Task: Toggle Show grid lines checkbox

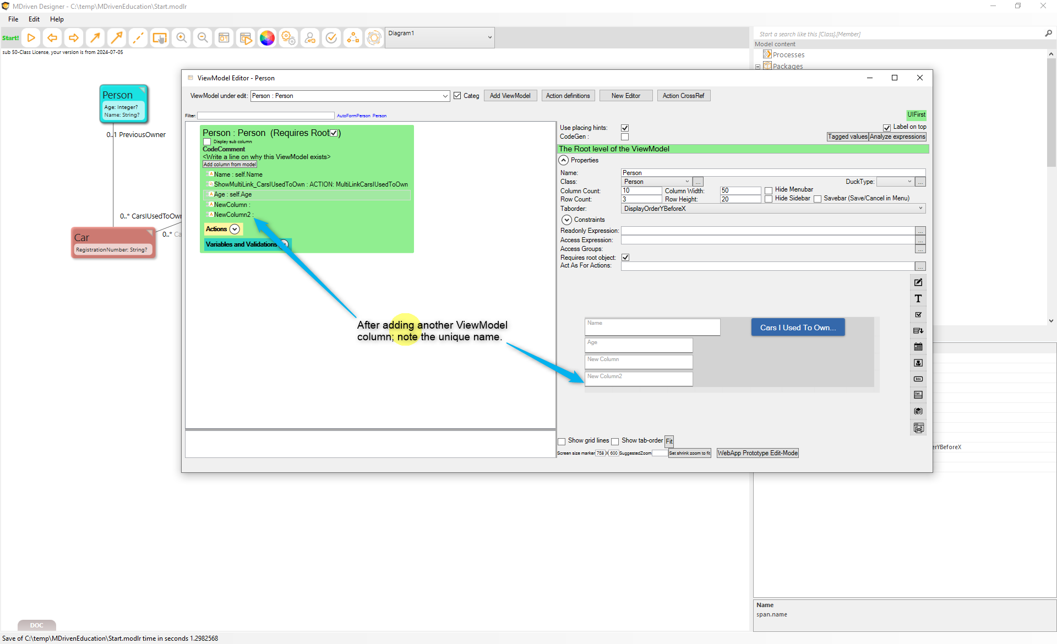Action: point(562,441)
